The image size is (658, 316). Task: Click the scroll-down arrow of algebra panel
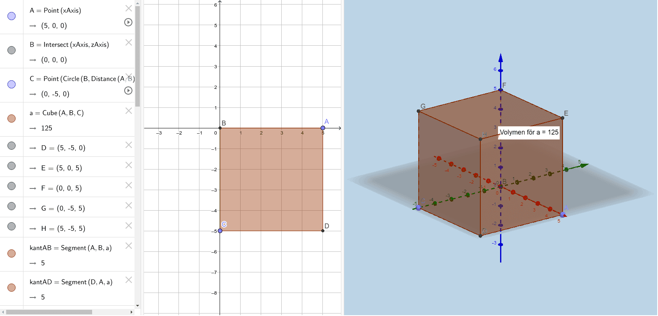137,306
